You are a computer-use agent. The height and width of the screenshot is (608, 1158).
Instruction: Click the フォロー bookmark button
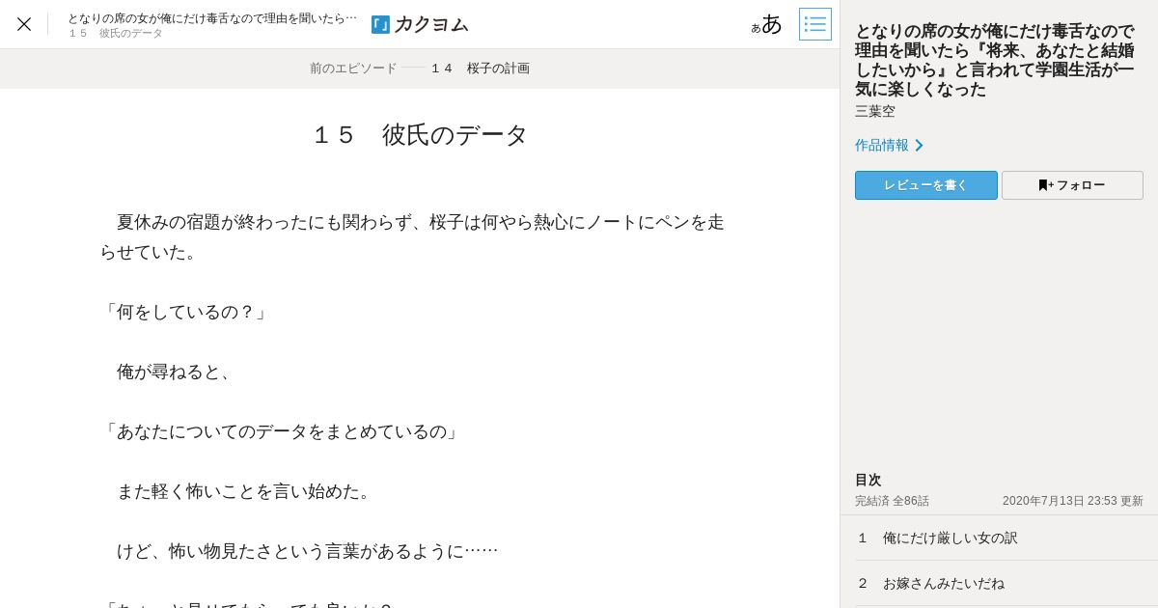click(x=1072, y=185)
